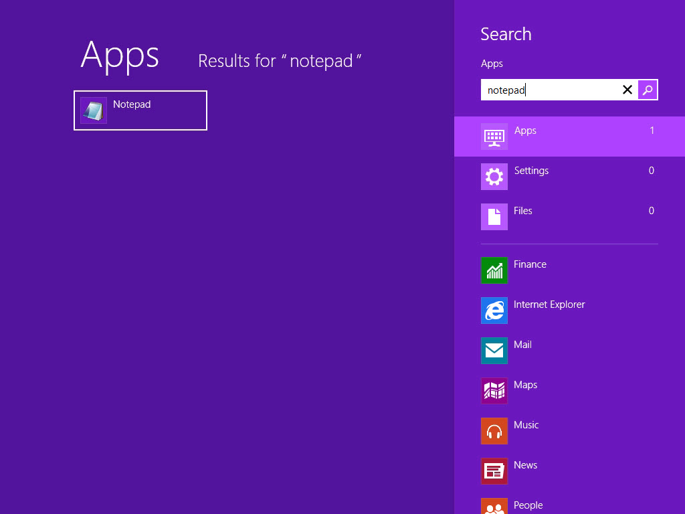Launch Internet Explorer from the search results

tap(494, 311)
